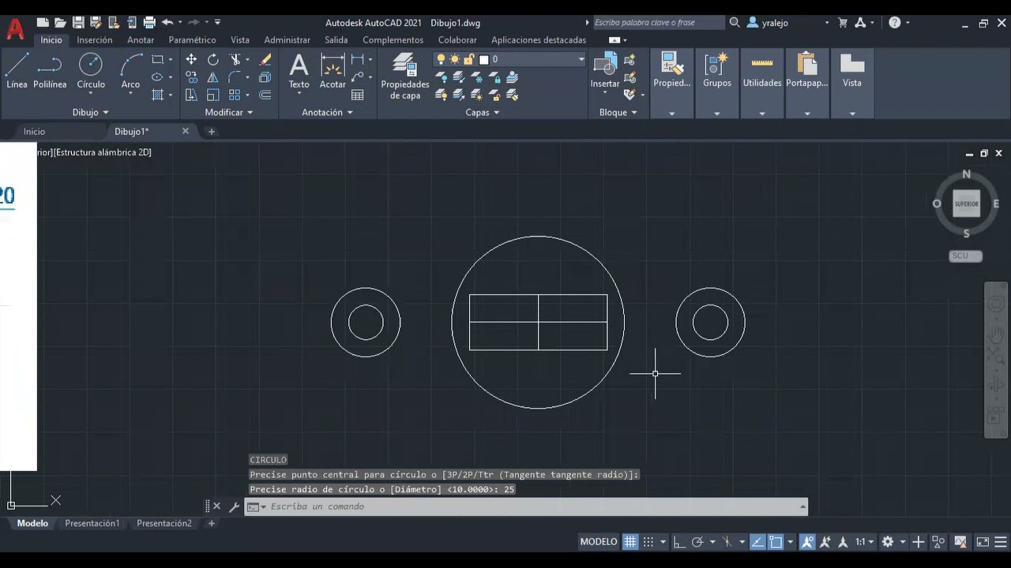
Task: Click the yralejo user account button
Action: pyautogui.click(x=776, y=23)
